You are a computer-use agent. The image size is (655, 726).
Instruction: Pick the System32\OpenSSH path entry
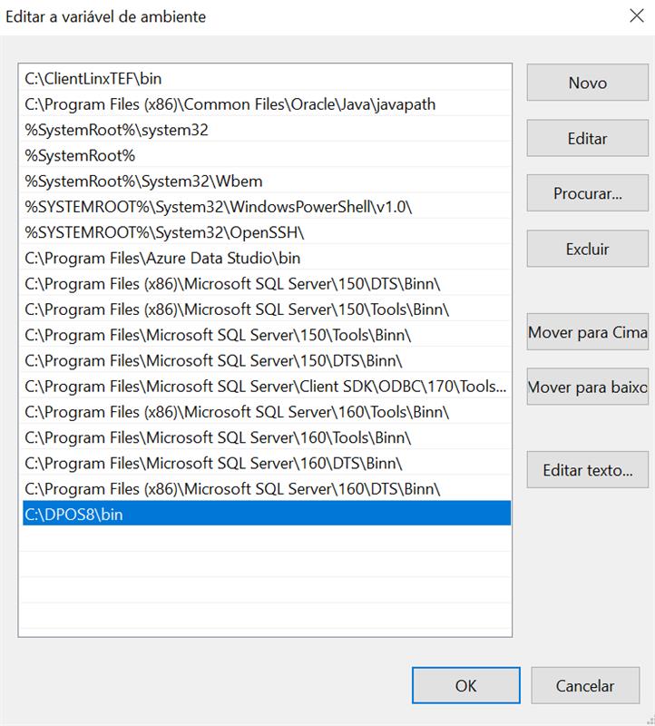pos(164,232)
